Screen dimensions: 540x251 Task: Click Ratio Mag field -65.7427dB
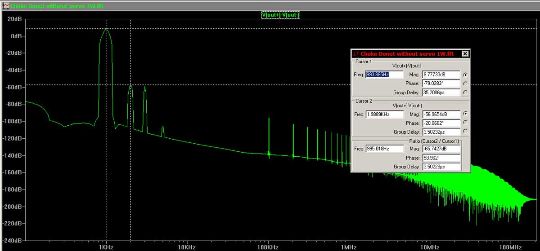coord(441,149)
